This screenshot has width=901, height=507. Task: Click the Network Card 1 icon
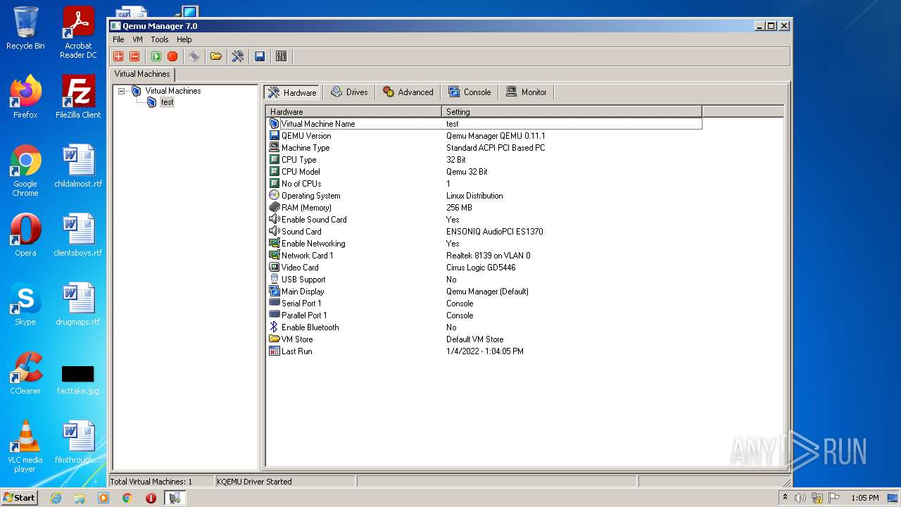[x=275, y=256]
